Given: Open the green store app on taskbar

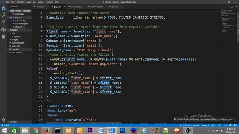Looking at the screenshot, I should (14, 131).
